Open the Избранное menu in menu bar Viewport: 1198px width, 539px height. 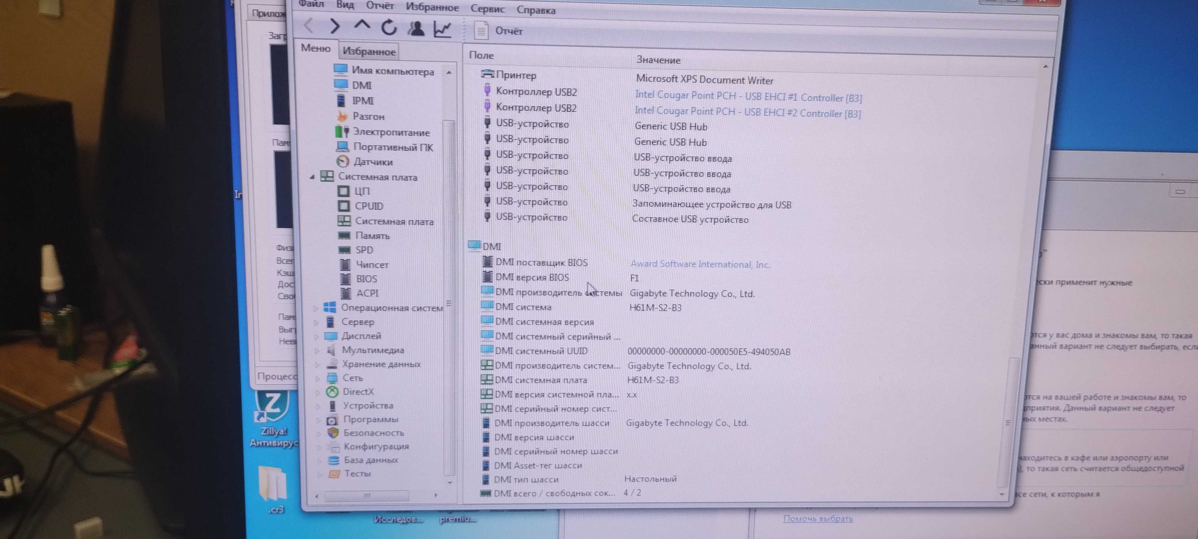[x=432, y=7]
